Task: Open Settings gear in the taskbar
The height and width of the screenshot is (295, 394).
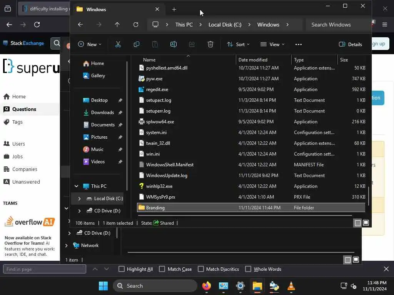Action: coord(240,286)
